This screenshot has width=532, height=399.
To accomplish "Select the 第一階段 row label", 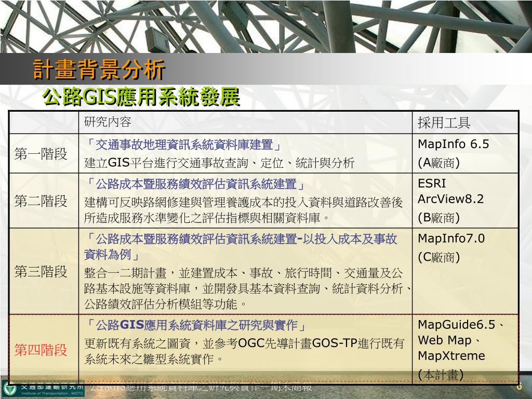I will tap(41, 154).
